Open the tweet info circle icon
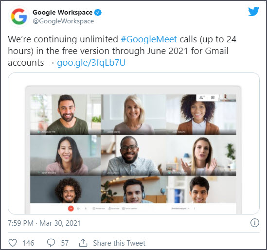 click(255, 223)
